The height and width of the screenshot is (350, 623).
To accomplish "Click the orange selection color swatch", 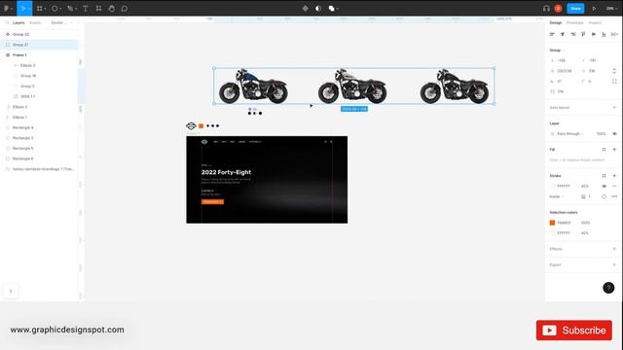I will tap(552, 223).
